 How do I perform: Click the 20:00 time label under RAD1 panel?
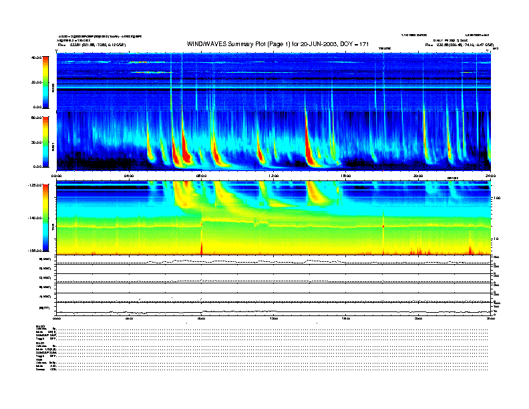click(x=418, y=176)
